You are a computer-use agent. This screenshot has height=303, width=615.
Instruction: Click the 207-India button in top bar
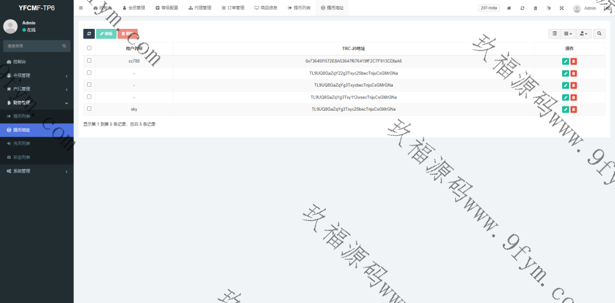tap(489, 8)
